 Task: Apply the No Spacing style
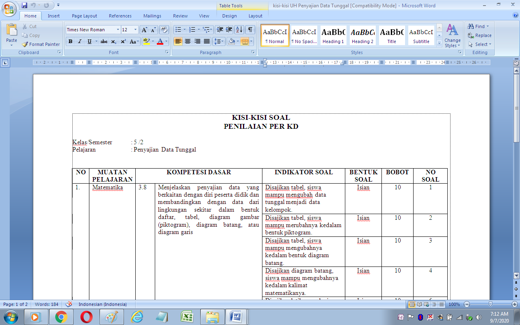click(304, 35)
